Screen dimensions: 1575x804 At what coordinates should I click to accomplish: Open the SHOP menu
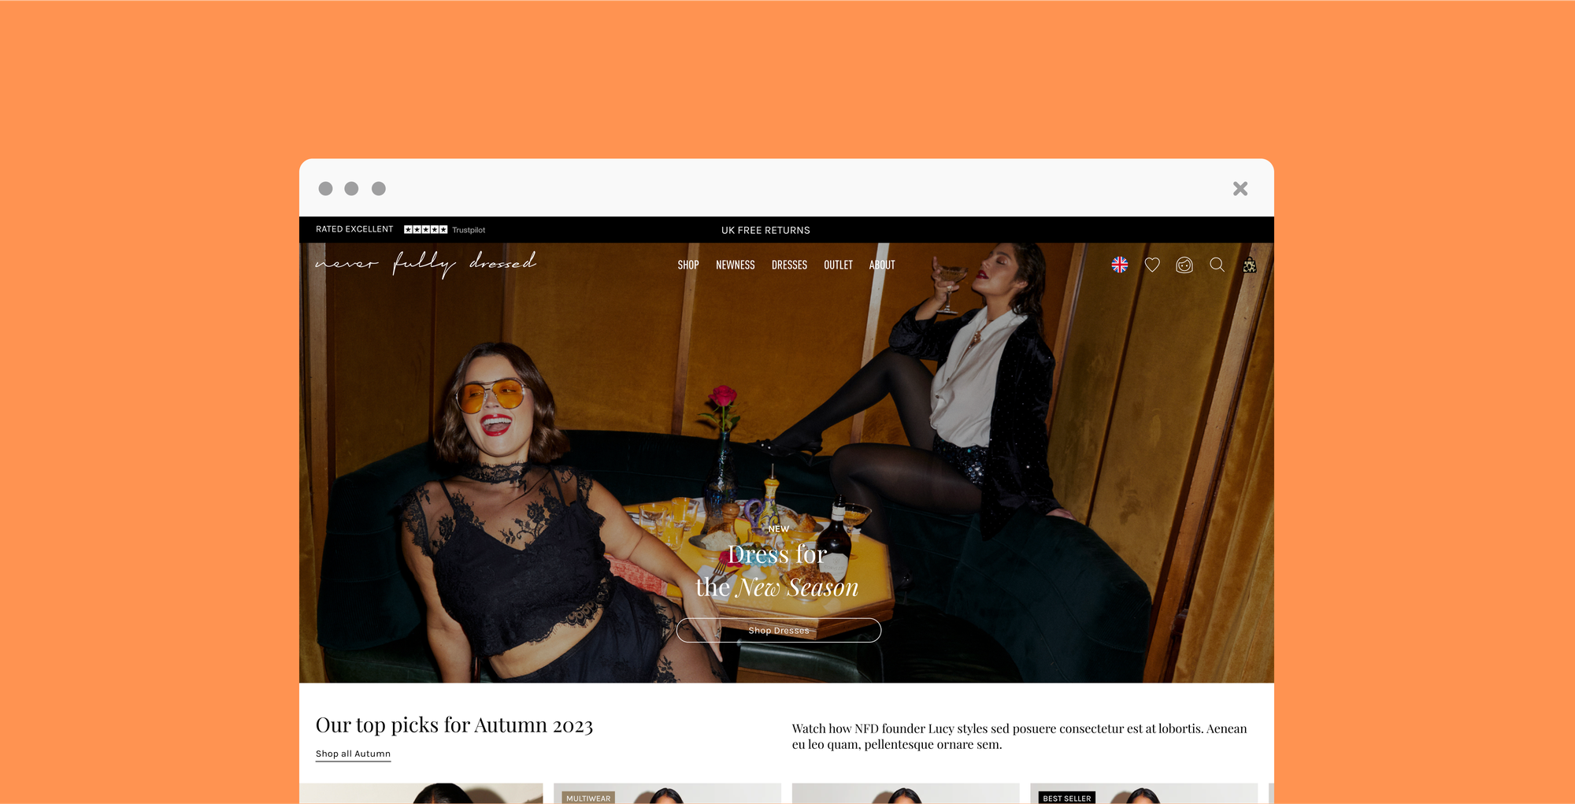click(x=687, y=265)
